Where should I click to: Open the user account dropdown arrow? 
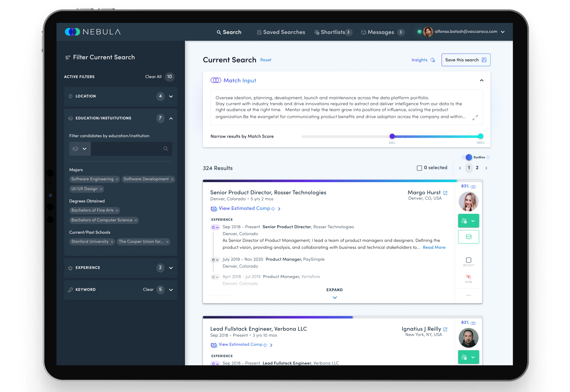tap(503, 32)
